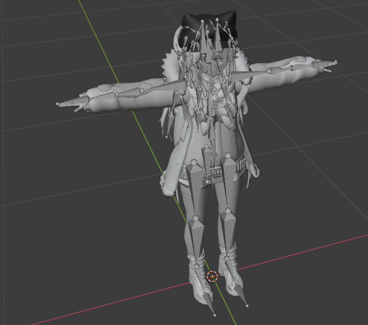Select the shin bone on the viewer's left
This screenshot has height=325, width=368.
pyautogui.click(x=196, y=242)
